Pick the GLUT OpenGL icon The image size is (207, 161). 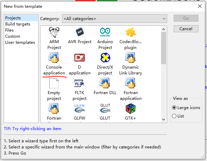tap(105, 108)
